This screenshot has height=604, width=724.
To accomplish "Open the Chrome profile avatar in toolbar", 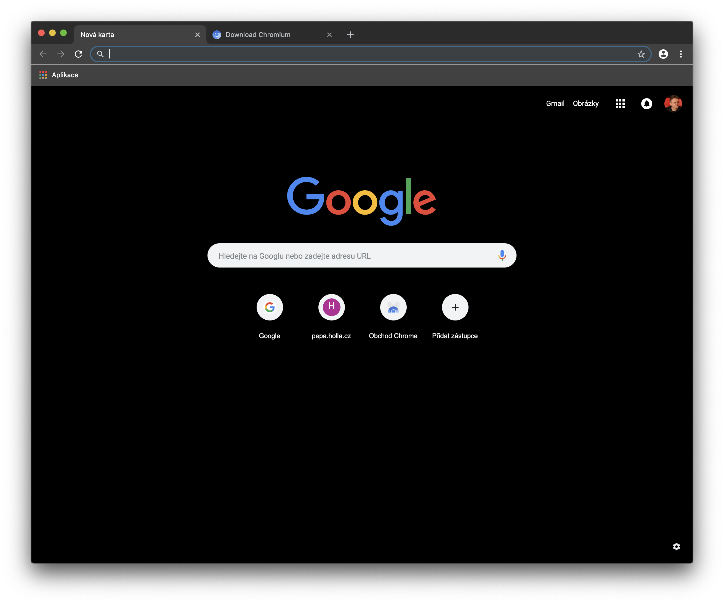I will (x=663, y=54).
